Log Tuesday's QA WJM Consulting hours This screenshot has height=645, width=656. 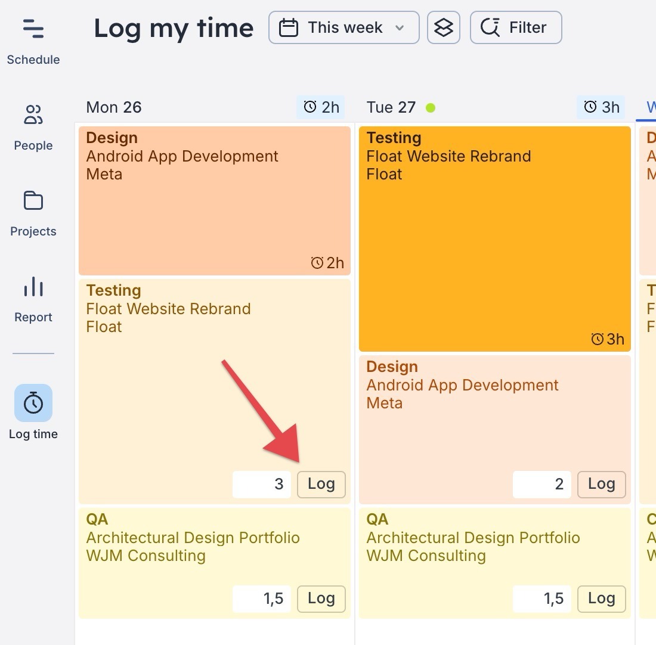[601, 599]
